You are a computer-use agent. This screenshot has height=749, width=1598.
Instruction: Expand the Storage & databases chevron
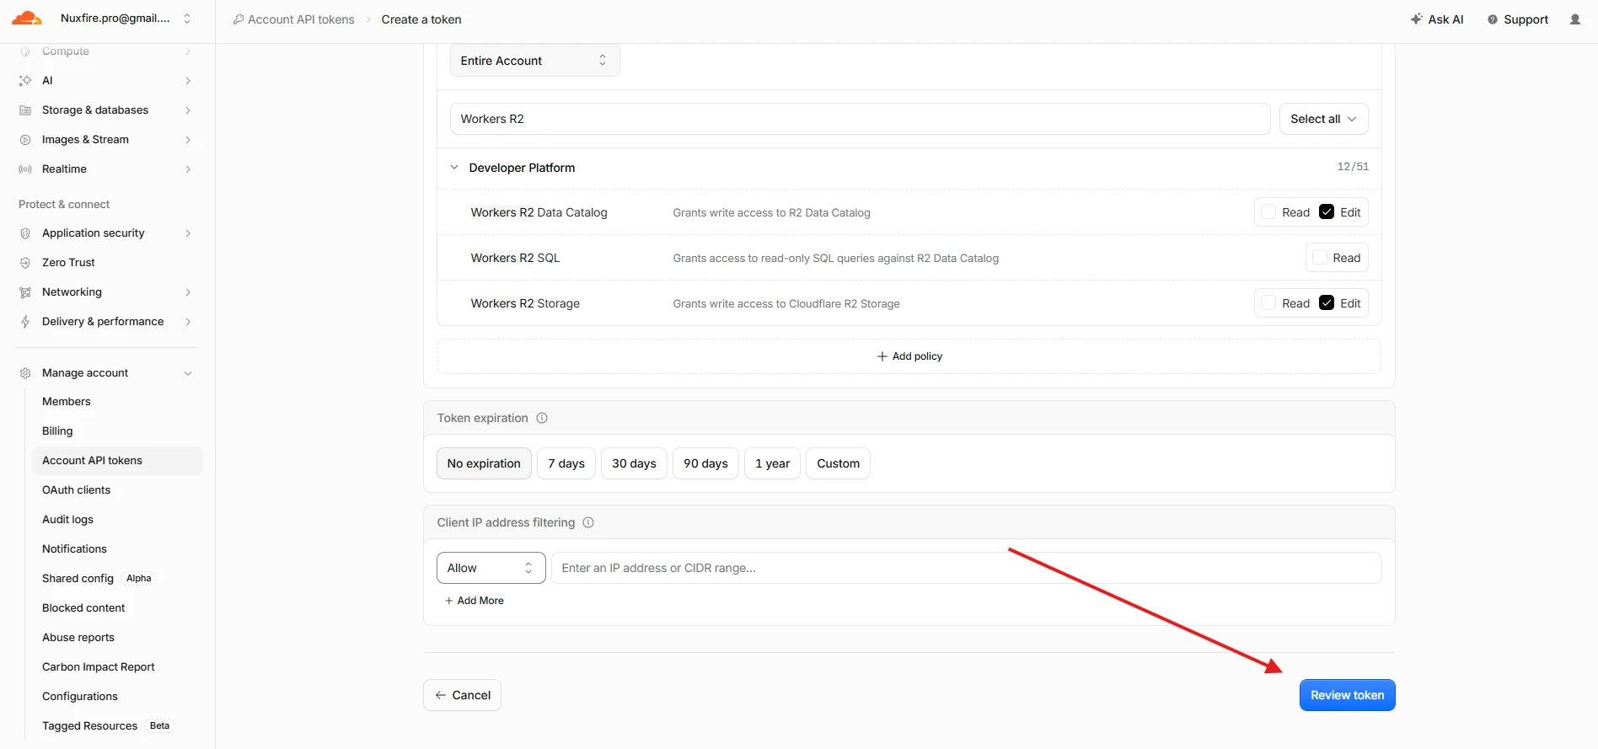(x=188, y=110)
